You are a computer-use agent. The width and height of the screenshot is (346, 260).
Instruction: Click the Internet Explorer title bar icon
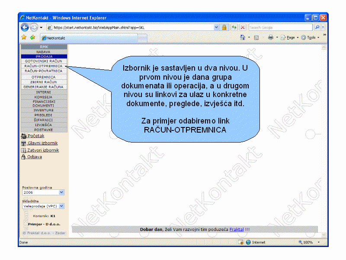click(x=22, y=17)
